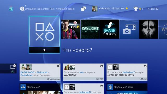The width and height of the screenshot is (167, 94).
Task: Open the SHAREfactory app tile
Action: point(110,29)
